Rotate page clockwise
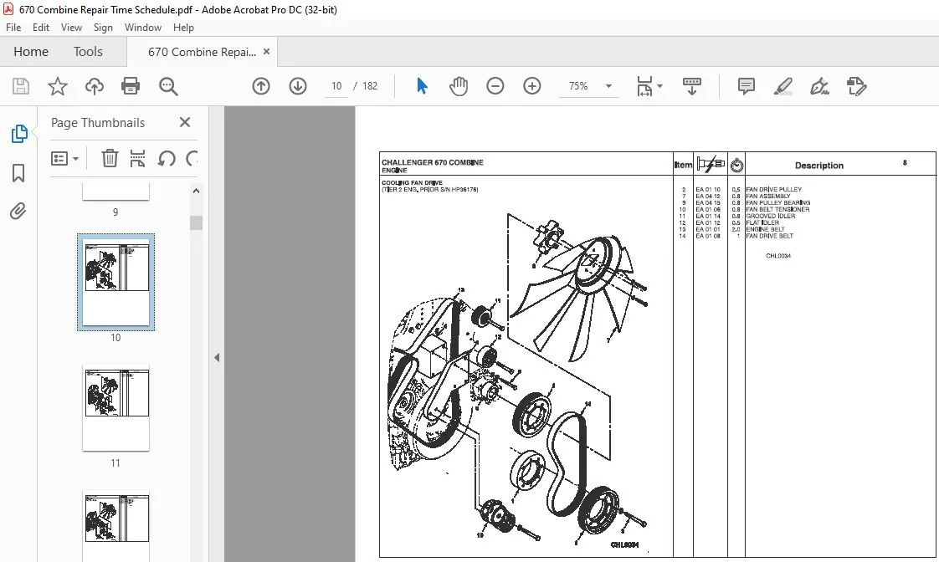The width and height of the screenshot is (939, 562). (x=192, y=159)
